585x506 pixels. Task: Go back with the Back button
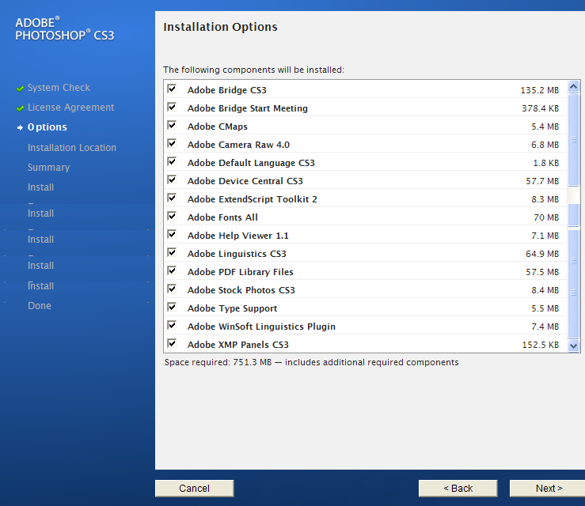click(458, 488)
